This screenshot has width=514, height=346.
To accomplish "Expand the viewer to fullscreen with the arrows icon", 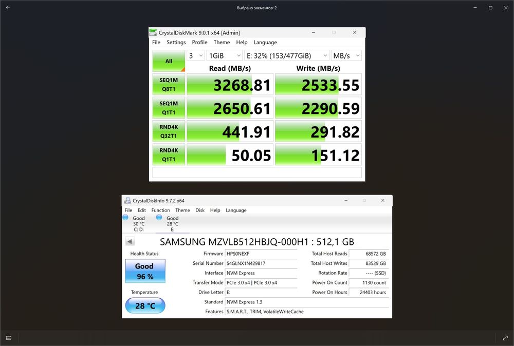I will 505,338.
